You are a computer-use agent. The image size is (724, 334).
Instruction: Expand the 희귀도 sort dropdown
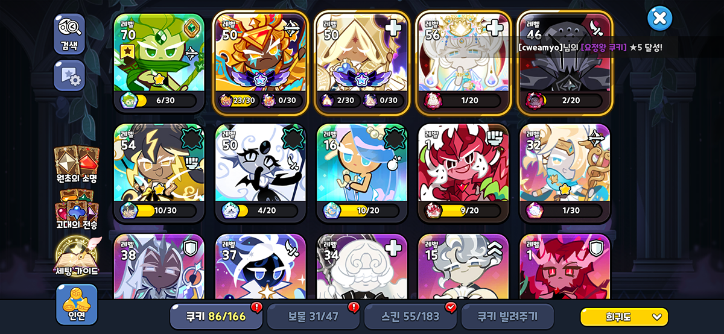[x=624, y=317]
